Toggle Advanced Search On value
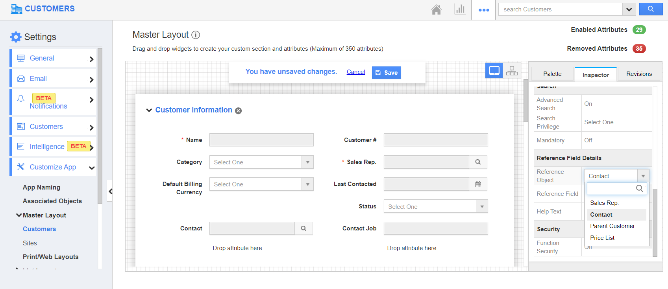 pos(588,104)
